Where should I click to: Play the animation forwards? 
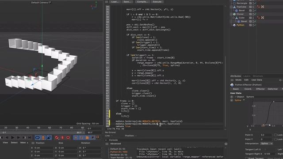(13, 137)
